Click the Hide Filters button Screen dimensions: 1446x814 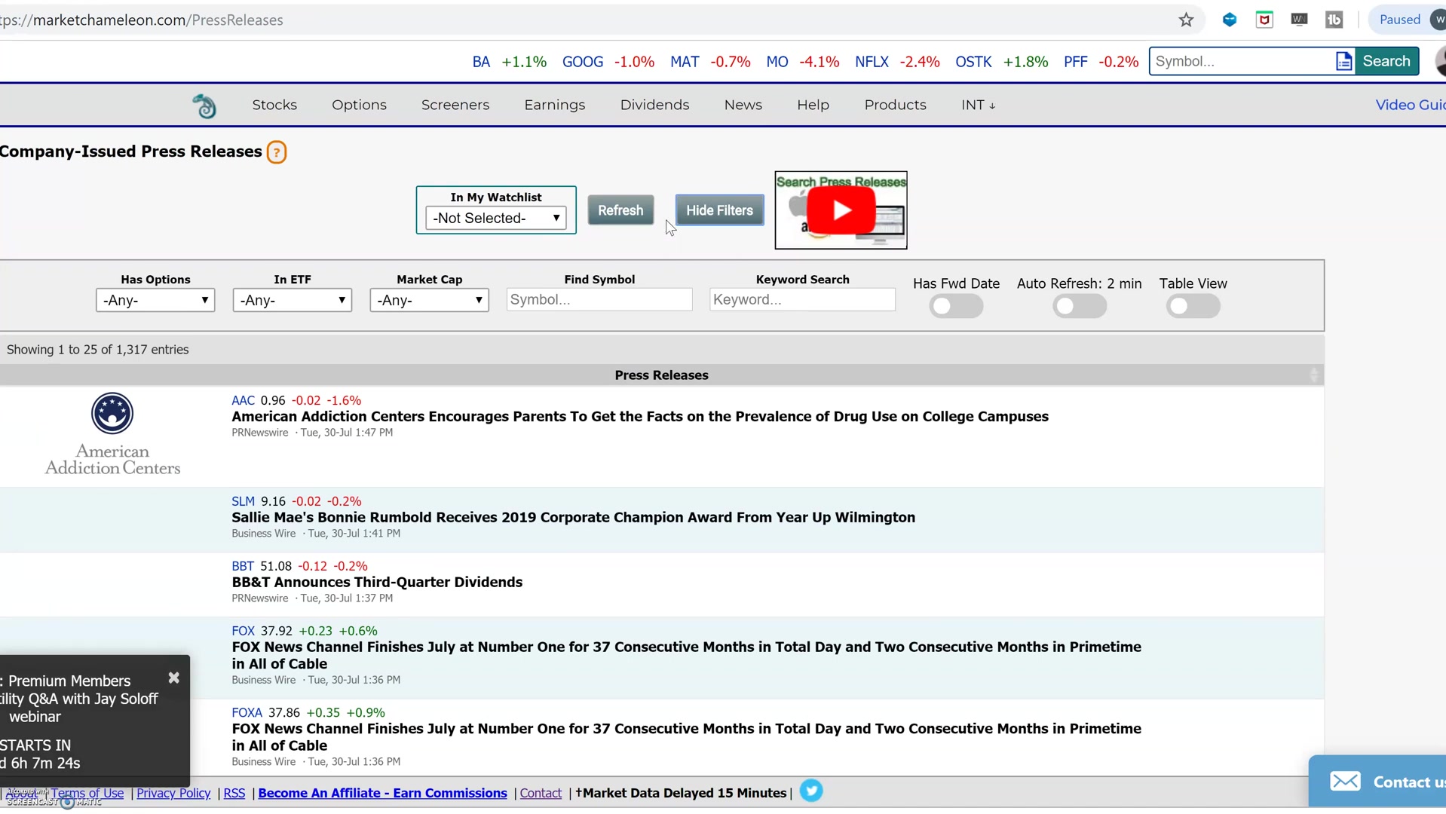pyautogui.click(x=718, y=210)
